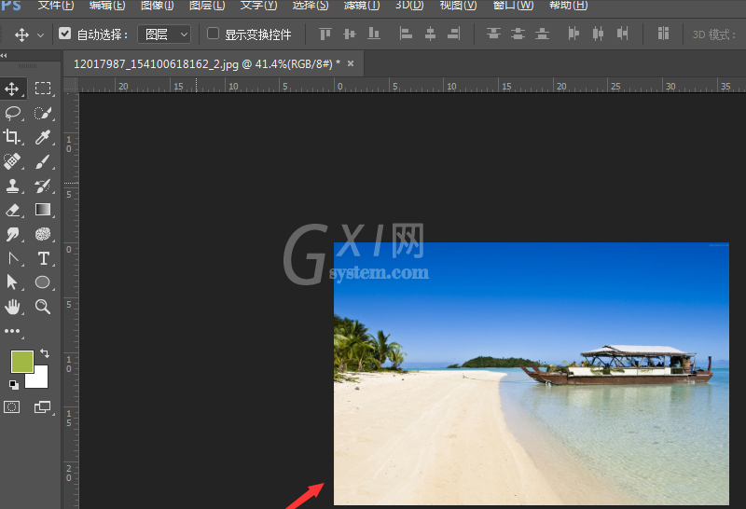746x509 pixels.
Task: Select the Eyedropper tool
Action: pos(43,137)
